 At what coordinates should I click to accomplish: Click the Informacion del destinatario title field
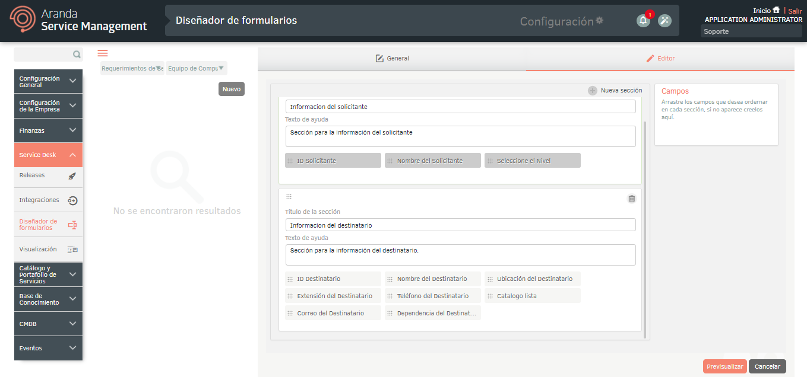click(460, 225)
